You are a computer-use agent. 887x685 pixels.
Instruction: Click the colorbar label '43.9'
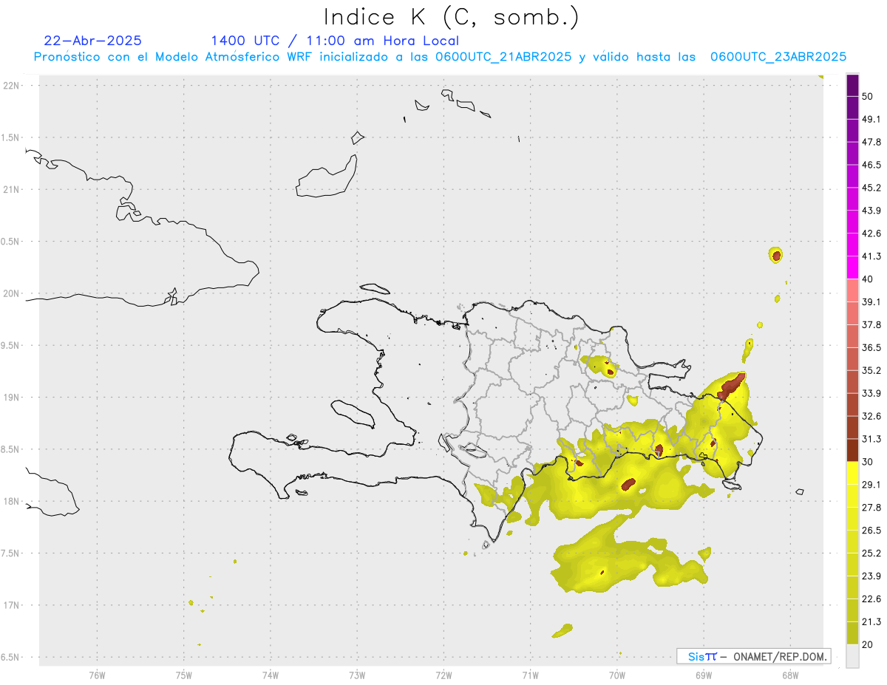coord(871,211)
